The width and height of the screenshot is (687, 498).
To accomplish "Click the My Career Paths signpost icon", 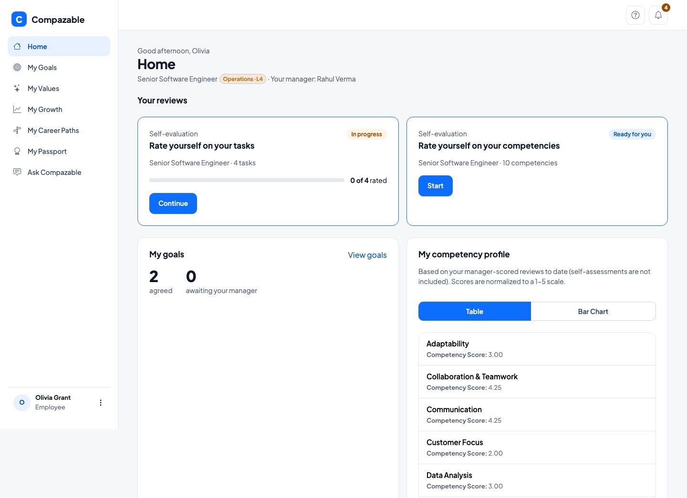I will tap(17, 130).
